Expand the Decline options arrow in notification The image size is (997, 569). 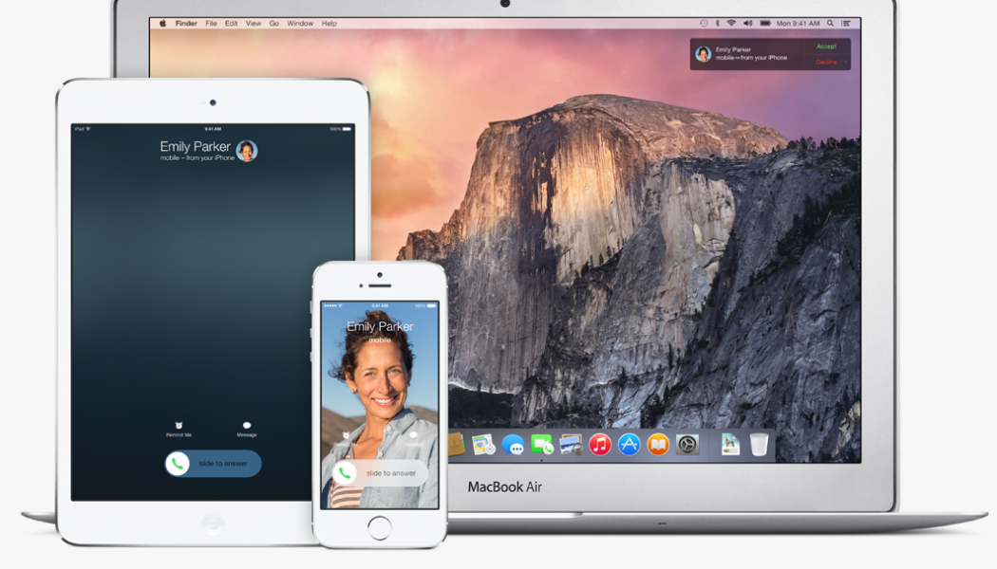(844, 62)
